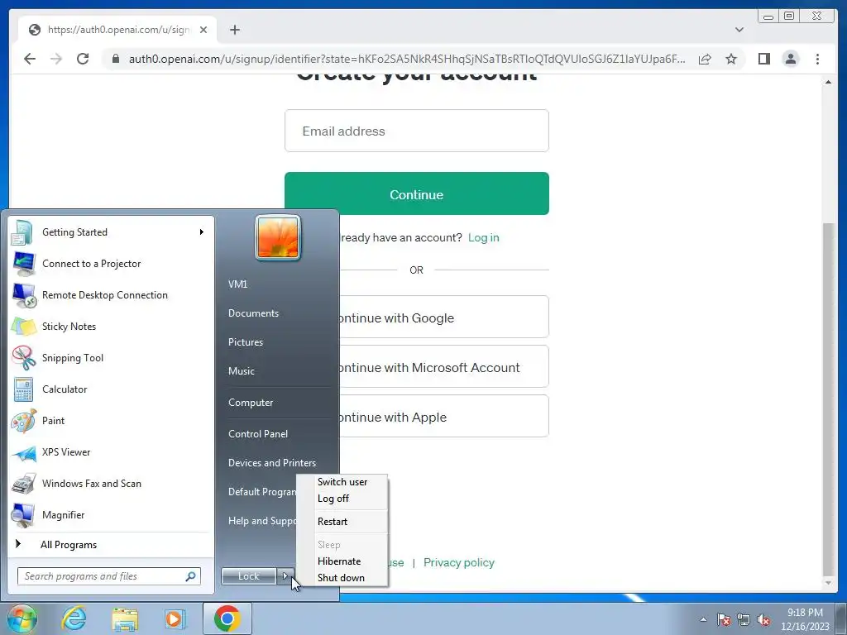Select Restart option

tap(342, 522)
